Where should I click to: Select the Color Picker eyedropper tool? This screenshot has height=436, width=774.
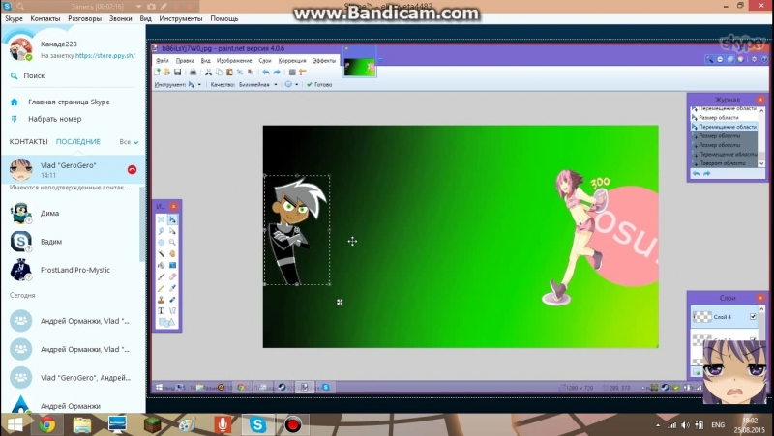point(172,288)
